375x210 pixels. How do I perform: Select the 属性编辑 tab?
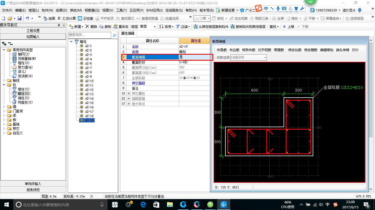click(128, 33)
